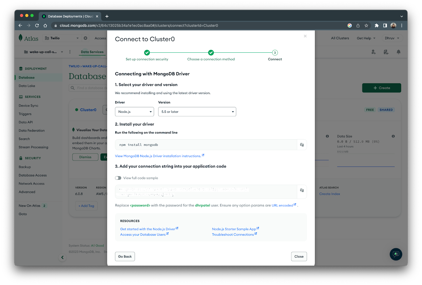Open the Chrome three-dot menu
The image size is (422, 285).
[402, 26]
